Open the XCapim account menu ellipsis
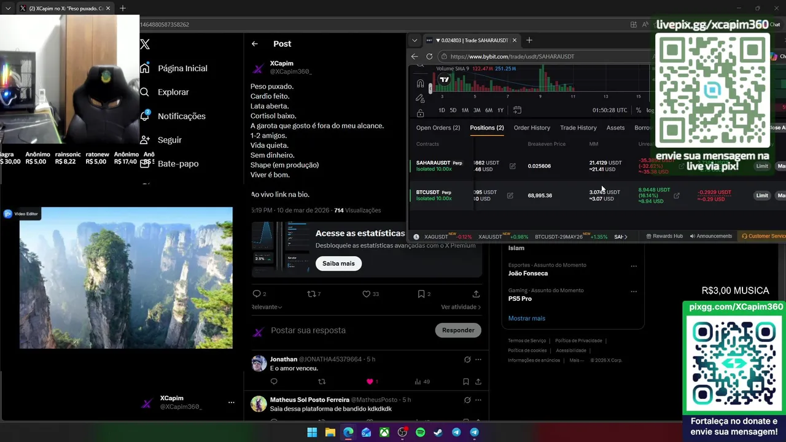Screen dimensions: 786x442 pyautogui.click(x=232, y=403)
